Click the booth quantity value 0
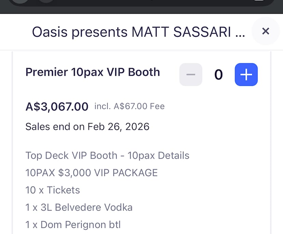 (x=218, y=75)
